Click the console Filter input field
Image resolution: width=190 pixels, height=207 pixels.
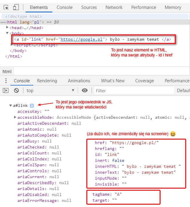[134, 91]
